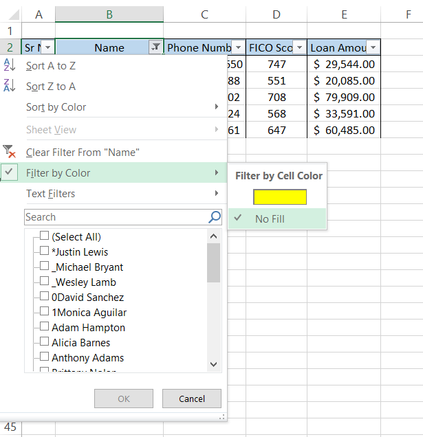This screenshot has height=437, width=423.
Task: Click the active filter icon on Name column
Action: pyautogui.click(x=155, y=47)
